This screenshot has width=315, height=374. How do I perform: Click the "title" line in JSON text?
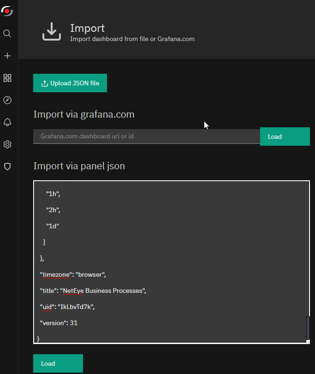coord(93,291)
